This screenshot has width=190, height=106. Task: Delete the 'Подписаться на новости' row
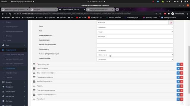[182, 95]
